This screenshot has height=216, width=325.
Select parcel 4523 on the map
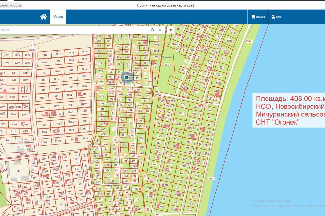point(181,113)
